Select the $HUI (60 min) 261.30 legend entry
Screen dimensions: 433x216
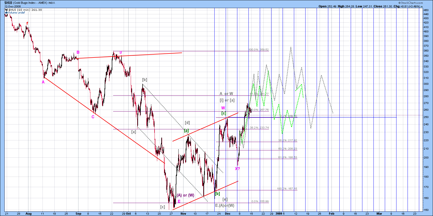coord(24,10)
